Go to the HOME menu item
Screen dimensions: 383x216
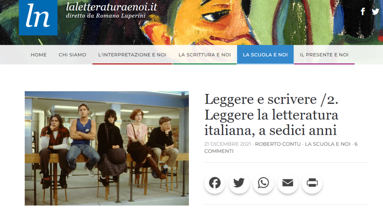(39, 55)
